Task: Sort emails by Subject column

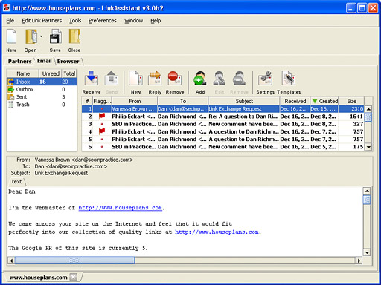Action: click(244, 101)
